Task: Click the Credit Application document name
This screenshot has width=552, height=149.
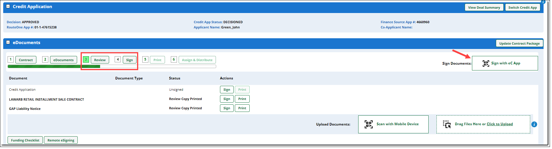Action: coord(22,90)
